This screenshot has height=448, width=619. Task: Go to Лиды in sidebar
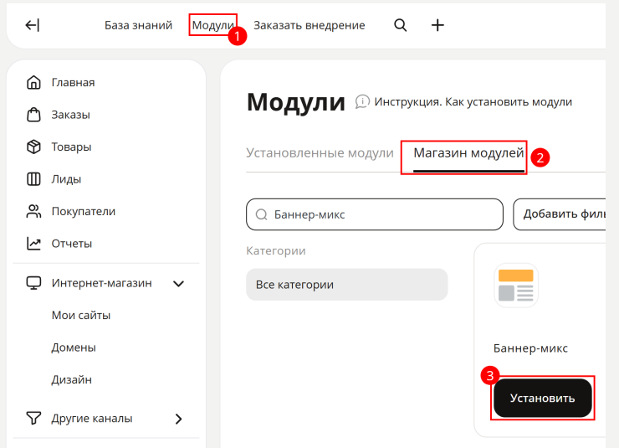(x=66, y=179)
